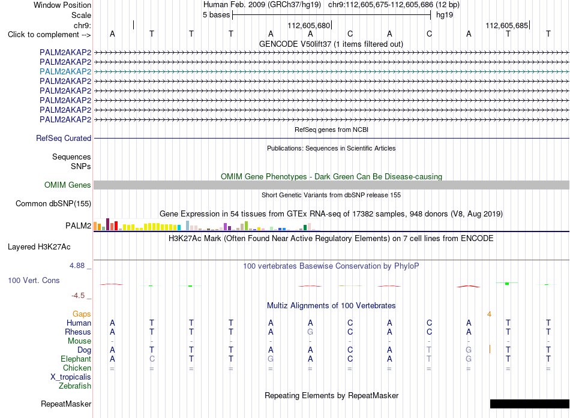This screenshot has width=570, height=418.
Task: Click the RepeatMasker track label
Action: pyautogui.click(x=66, y=404)
